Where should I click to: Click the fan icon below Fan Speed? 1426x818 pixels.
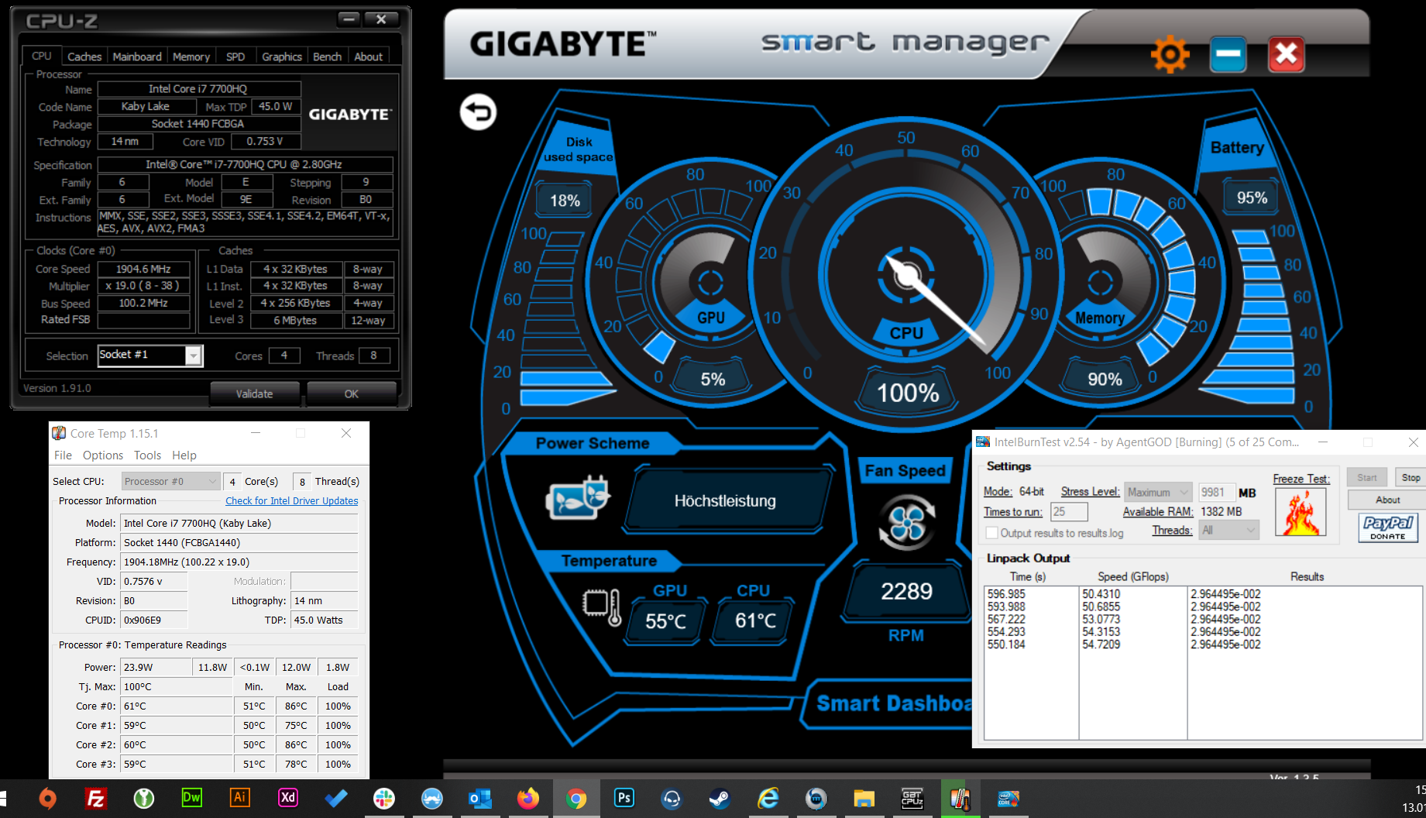pos(905,524)
